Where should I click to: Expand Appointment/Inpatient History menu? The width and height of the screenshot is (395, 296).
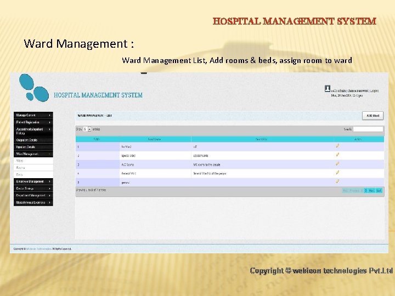(33, 131)
